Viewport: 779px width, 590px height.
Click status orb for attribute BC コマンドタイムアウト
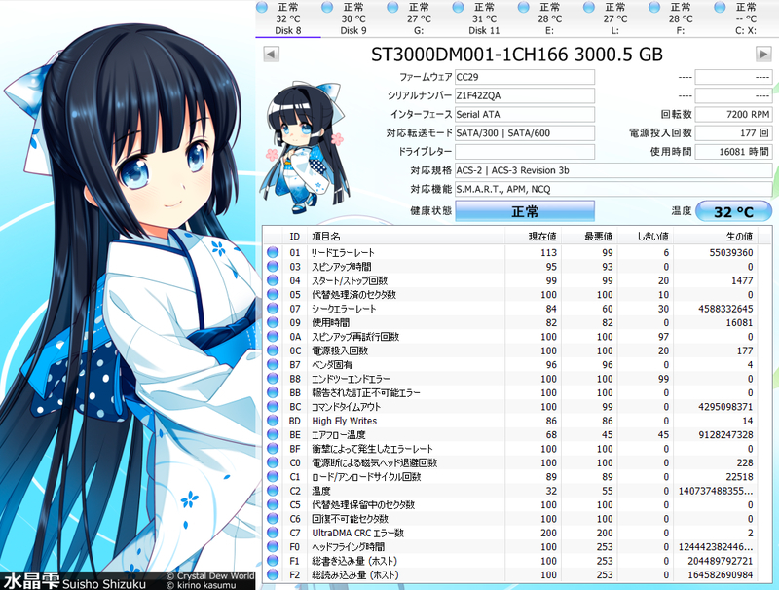click(x=273, y=406)
